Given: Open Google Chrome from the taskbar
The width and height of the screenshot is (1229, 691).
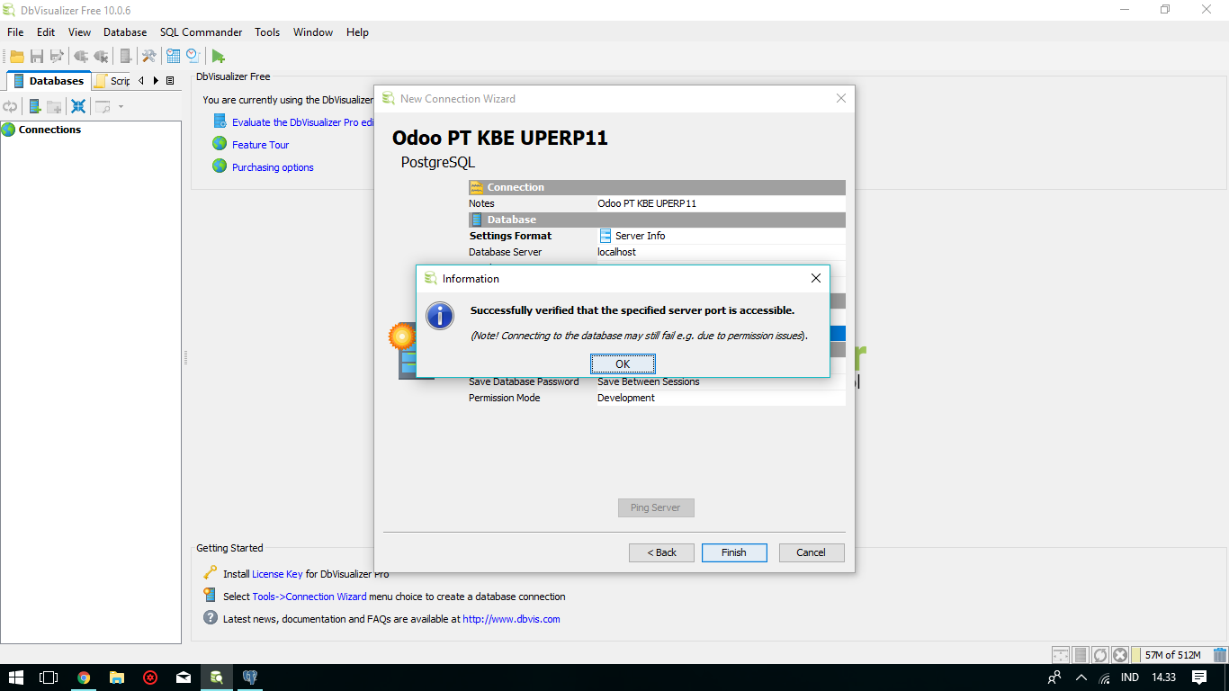Looking at the screenshot, I should [84, 678].
